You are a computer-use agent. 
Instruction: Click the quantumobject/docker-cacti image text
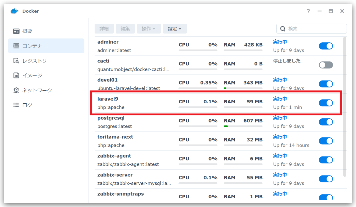(x=133, y=69)
